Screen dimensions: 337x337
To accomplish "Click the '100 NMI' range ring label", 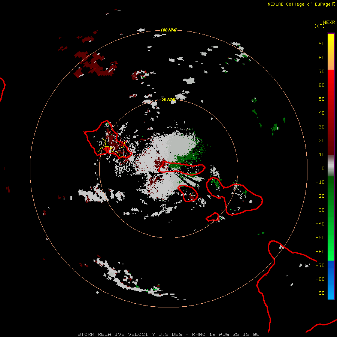I will [168, 30].
